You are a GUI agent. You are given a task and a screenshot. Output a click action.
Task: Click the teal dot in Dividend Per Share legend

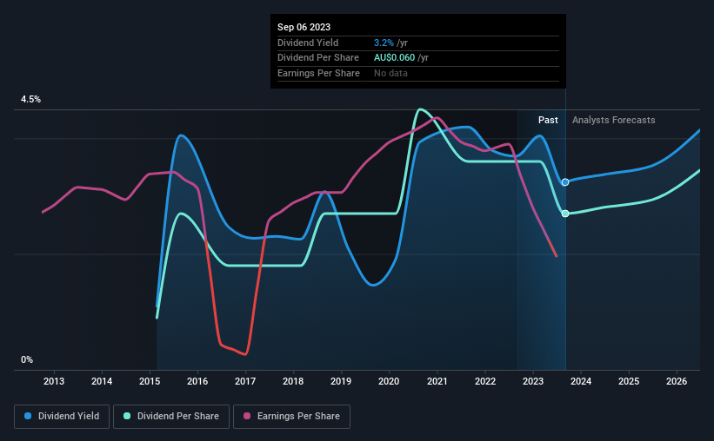pos(127,416)
